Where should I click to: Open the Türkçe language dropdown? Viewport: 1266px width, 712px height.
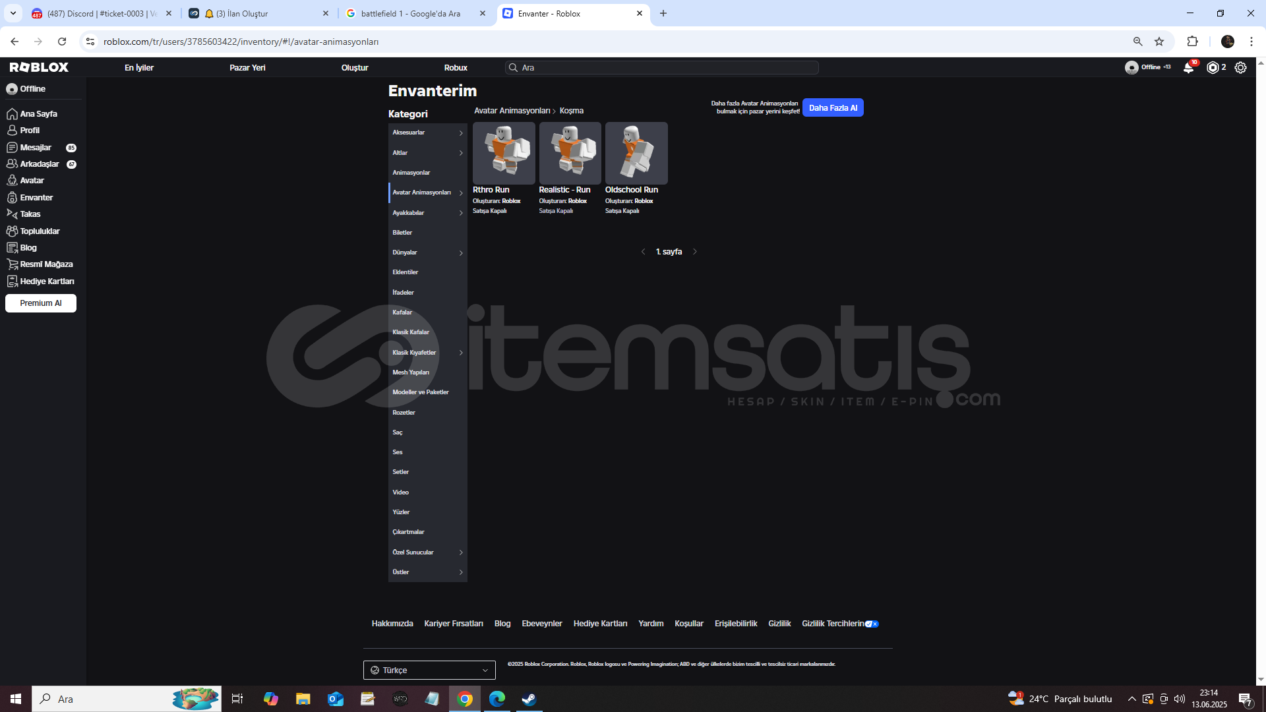429,670
